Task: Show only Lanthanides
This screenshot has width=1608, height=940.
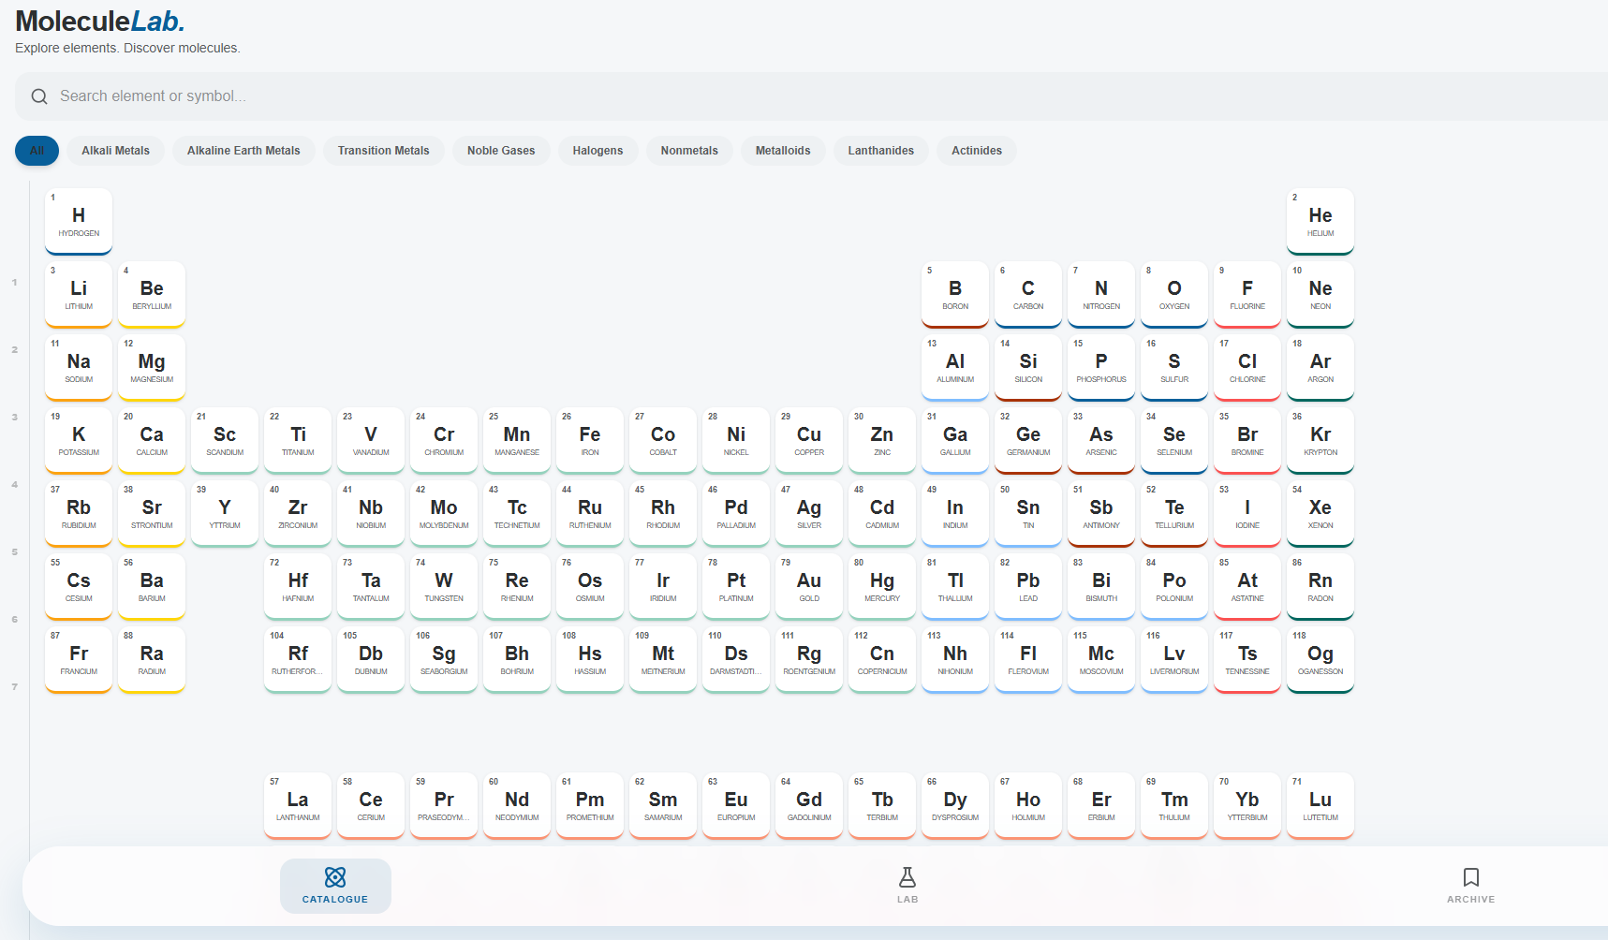Action: pos(880,151)
